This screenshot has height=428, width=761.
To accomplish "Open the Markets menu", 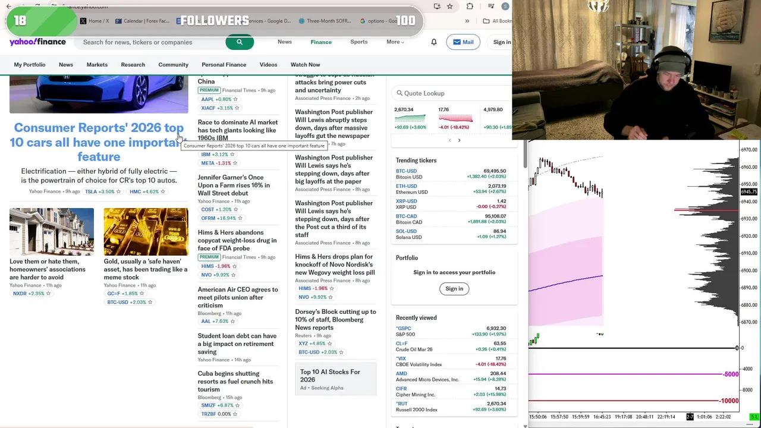I will pos(97,65).
